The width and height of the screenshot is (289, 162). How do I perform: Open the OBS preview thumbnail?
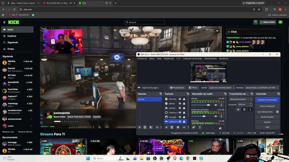pos(208,72)
